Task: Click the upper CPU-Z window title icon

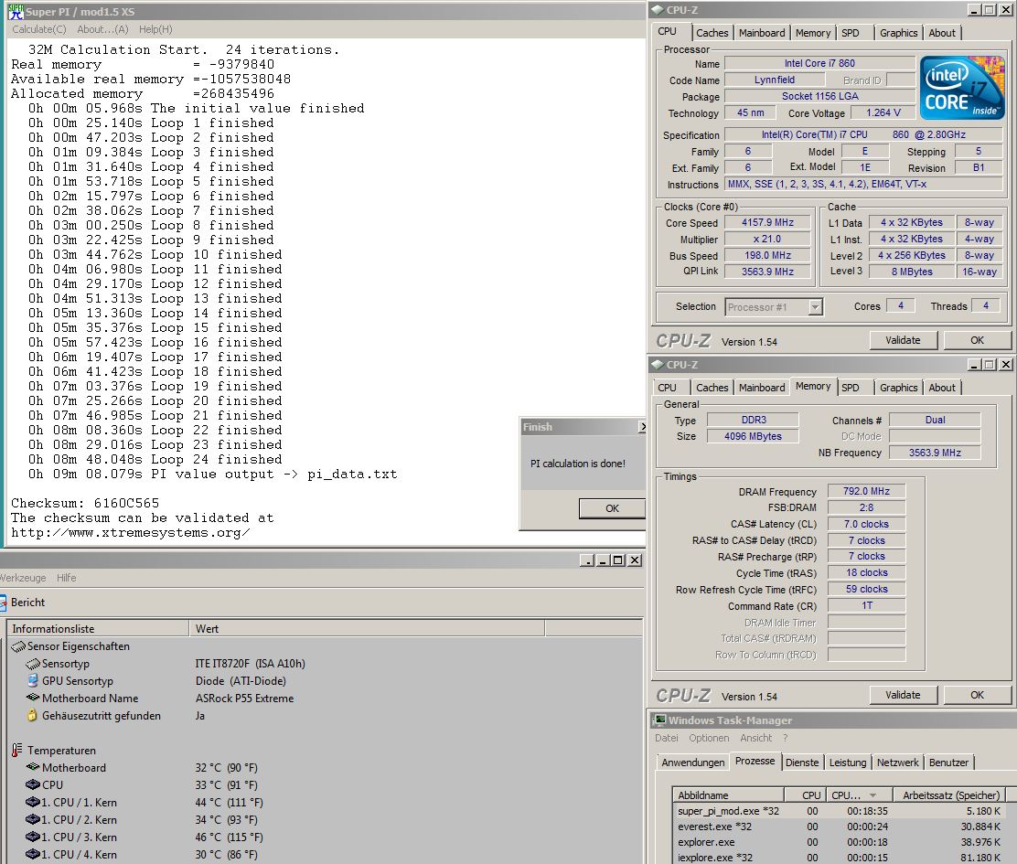Action: coord(658,10)
